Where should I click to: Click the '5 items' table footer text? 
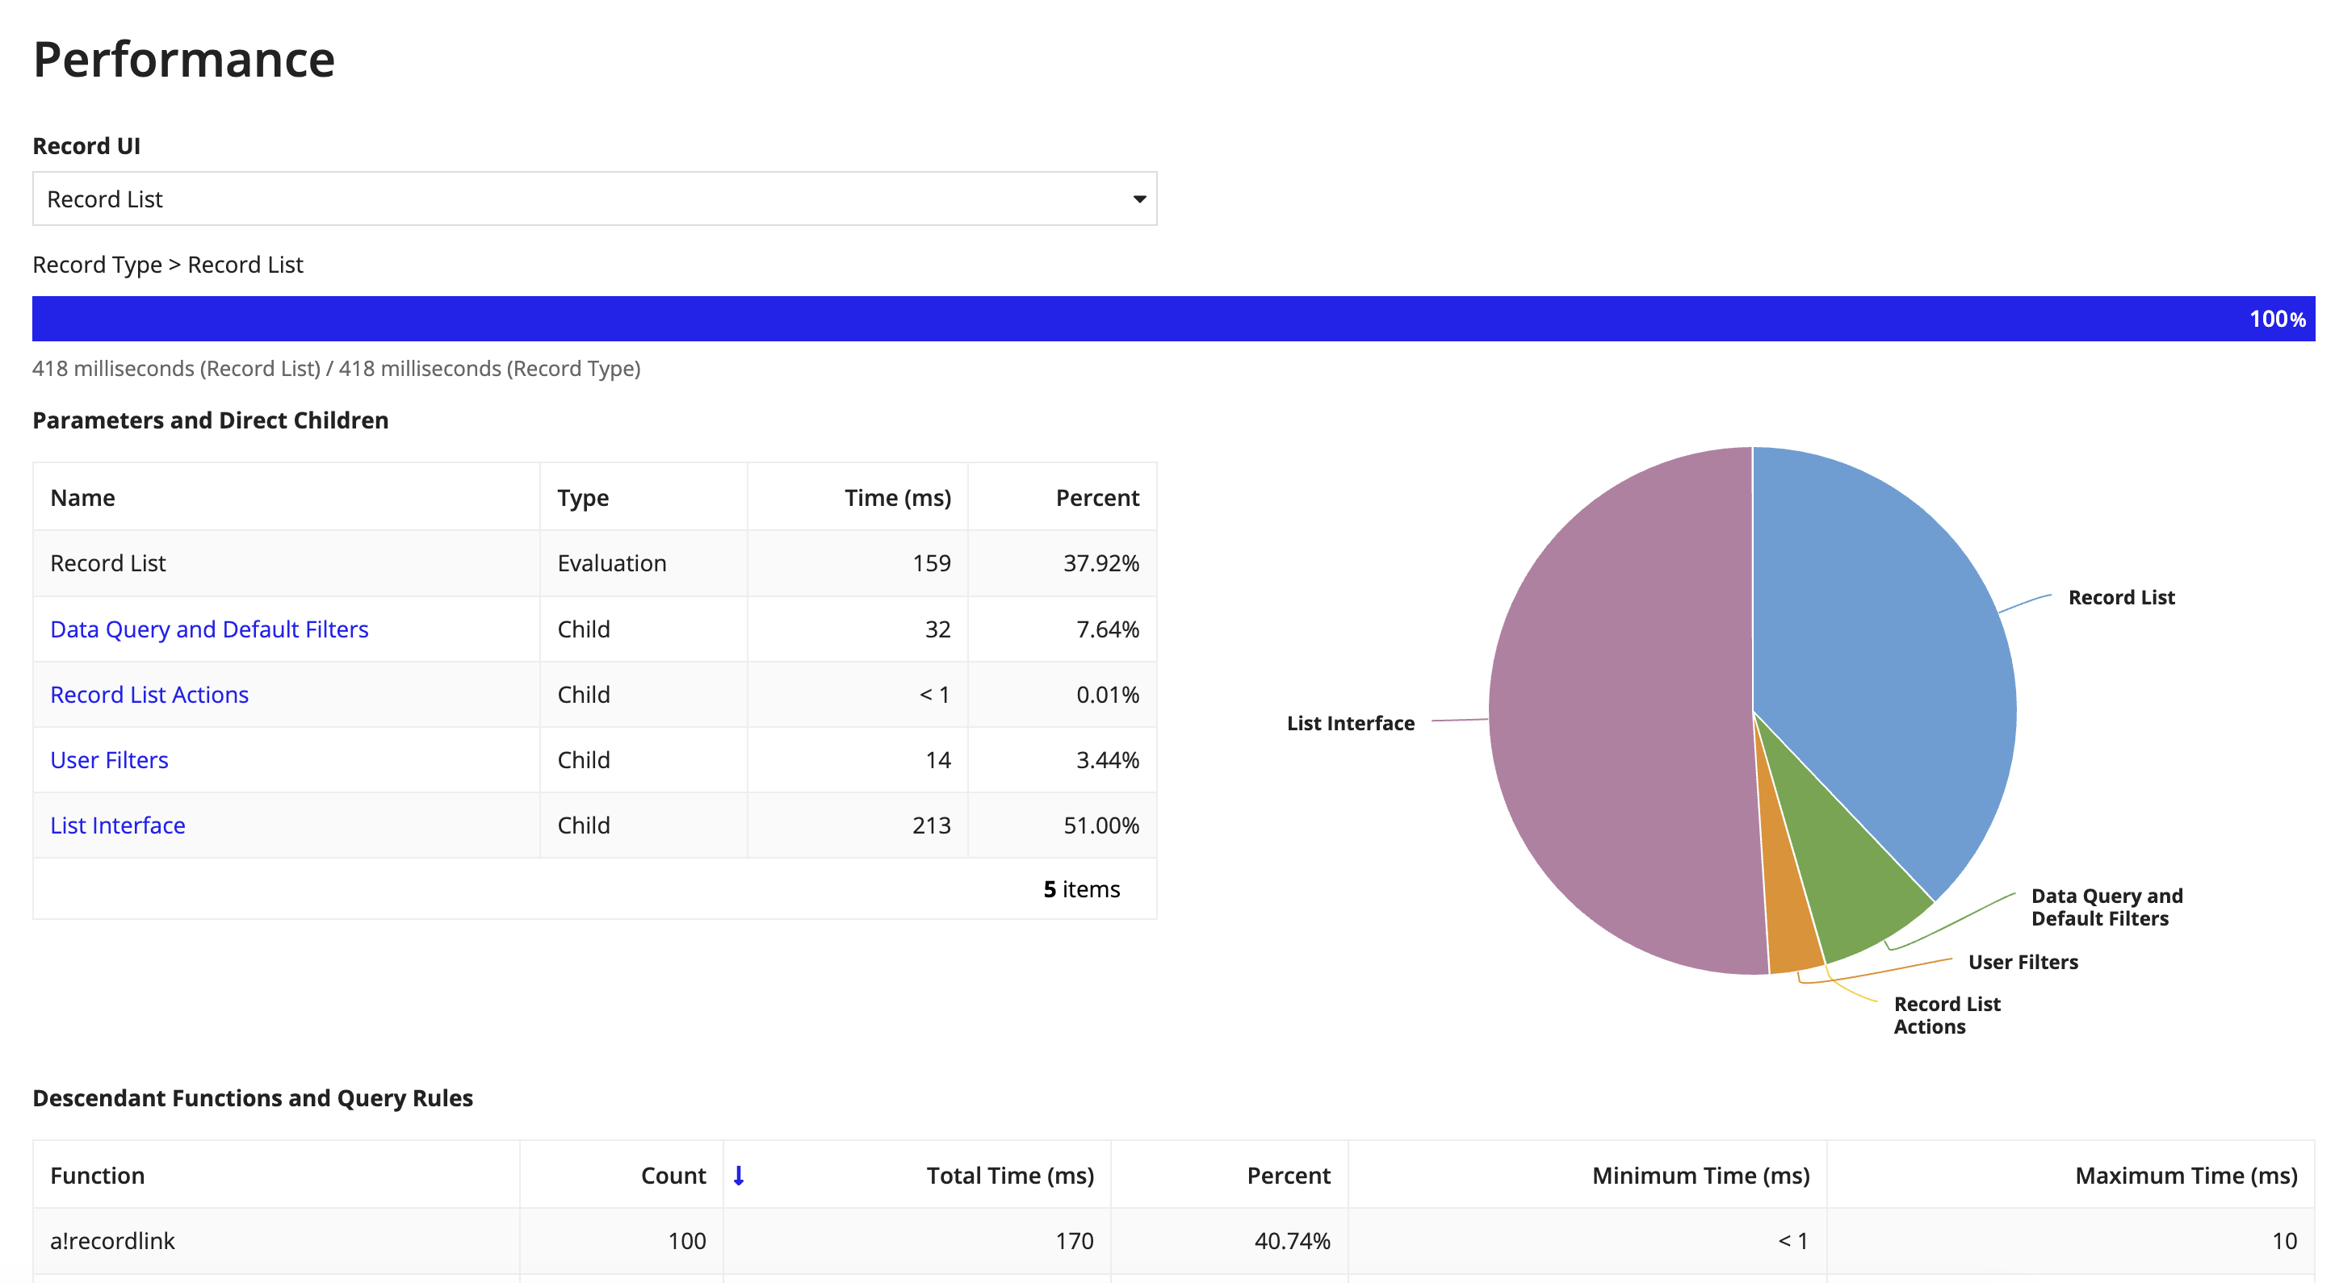[x=1081, y=889]
